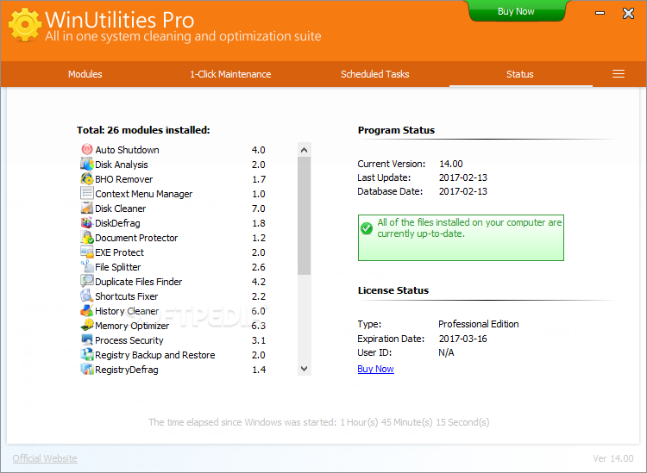Click the Professional Edition license type

[x=479, y=324]
